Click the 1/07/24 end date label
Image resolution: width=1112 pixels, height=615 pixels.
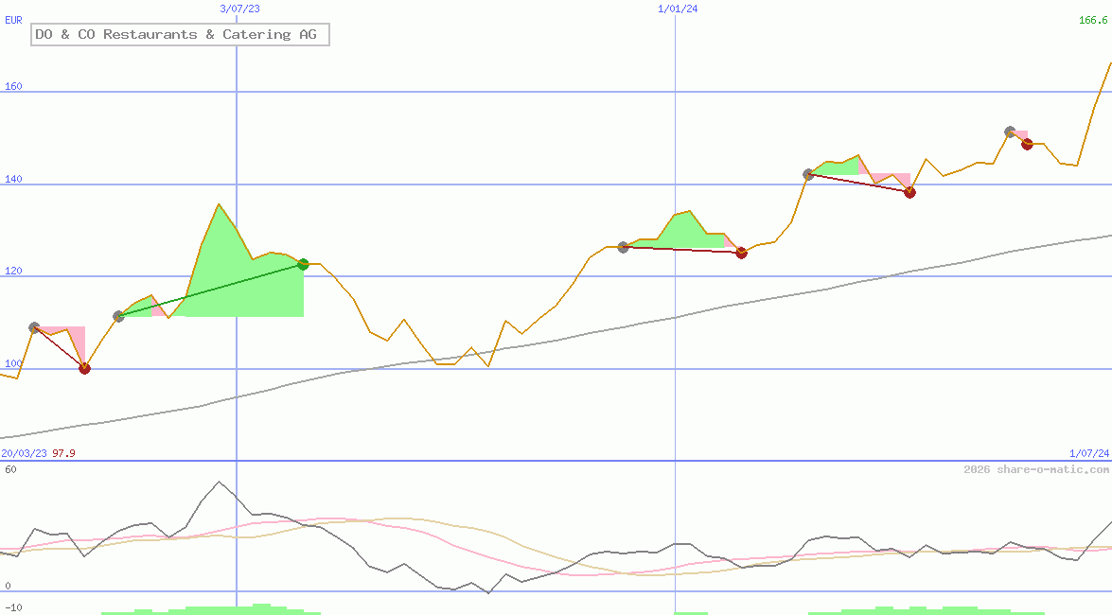[1088, 453]
